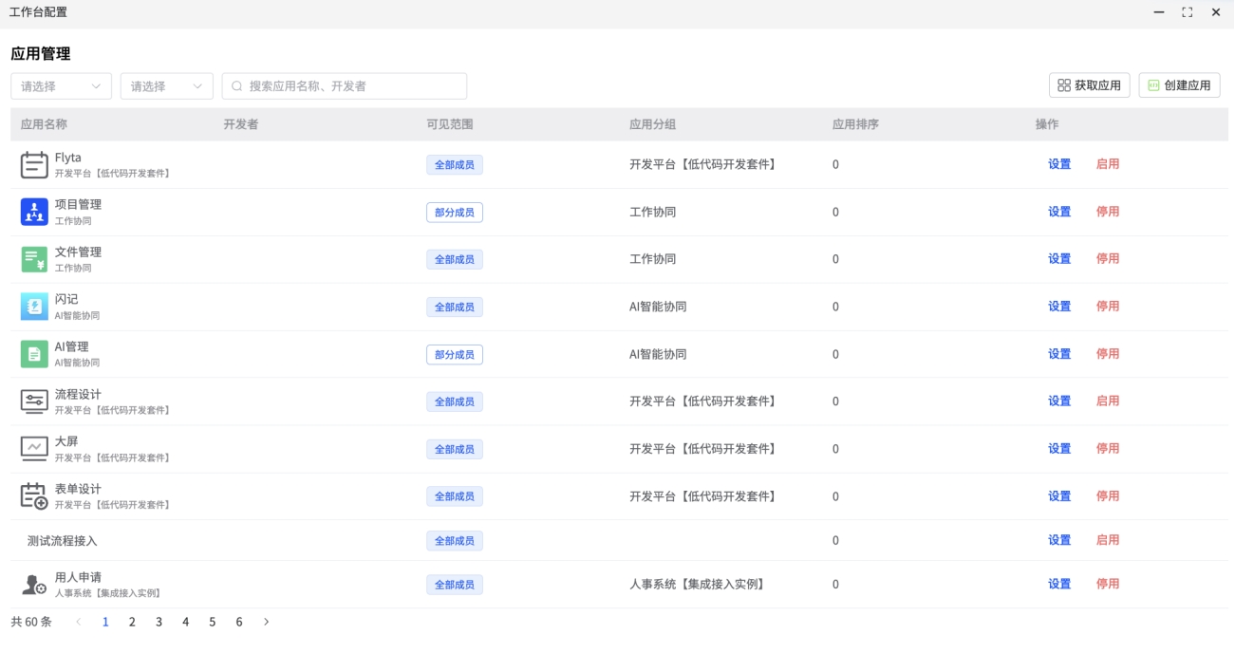The image size is (1235, 653).
Task: Click 启用 for 测试流程接入
Action: click(x=1108, y=540)
